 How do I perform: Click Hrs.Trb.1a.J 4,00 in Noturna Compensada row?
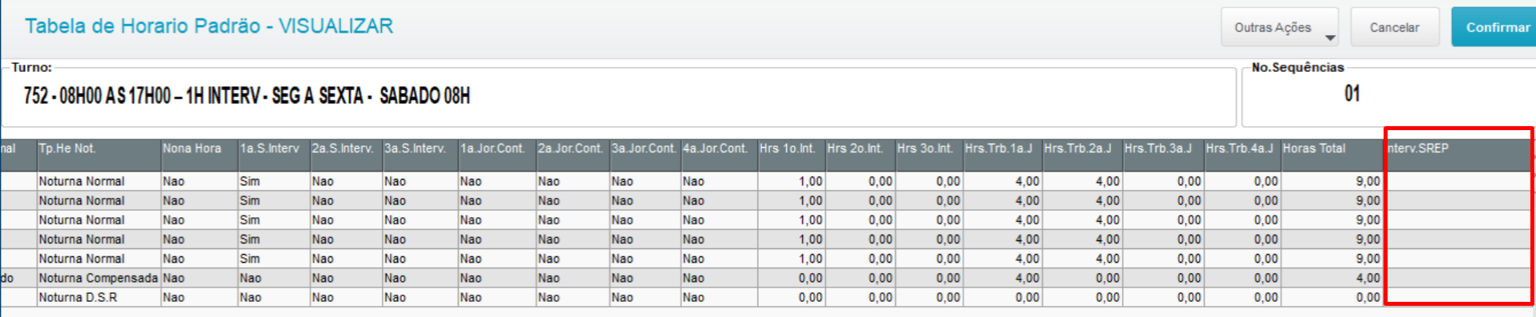1002,278
